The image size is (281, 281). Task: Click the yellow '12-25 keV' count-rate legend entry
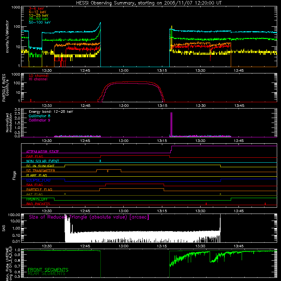[x=39, y=15]
